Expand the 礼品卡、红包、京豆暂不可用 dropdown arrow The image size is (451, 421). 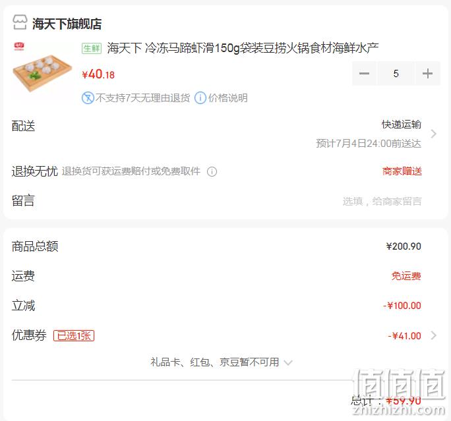[x=288, y=362]
